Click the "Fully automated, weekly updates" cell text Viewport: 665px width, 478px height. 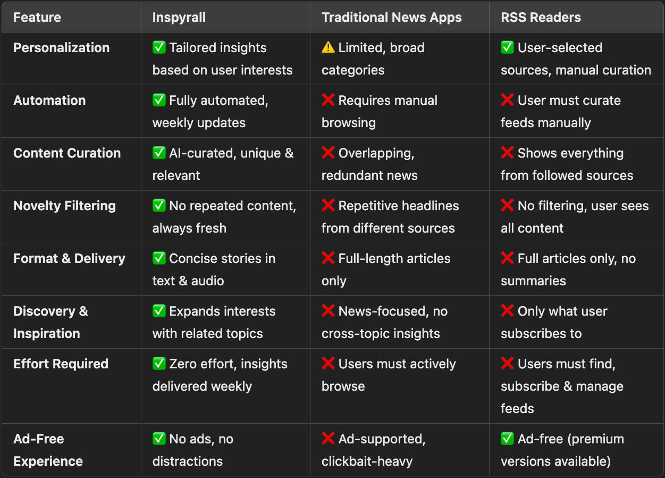click(211, 111)
